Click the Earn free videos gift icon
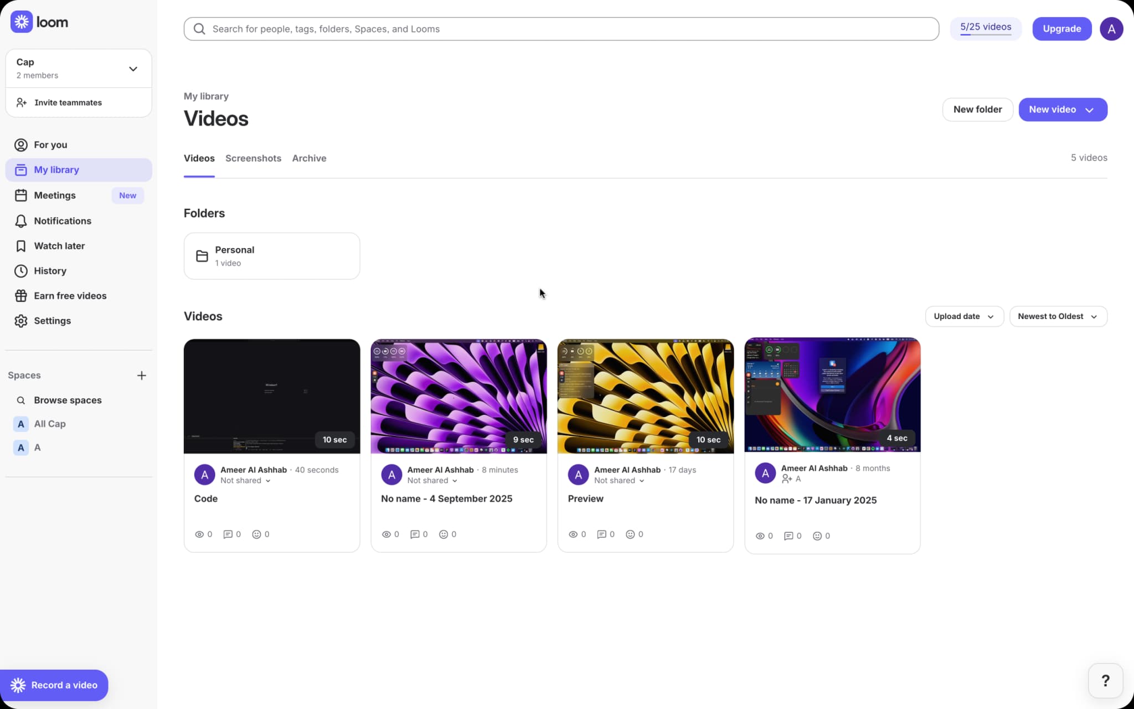1134x709 pixels. 21,295
